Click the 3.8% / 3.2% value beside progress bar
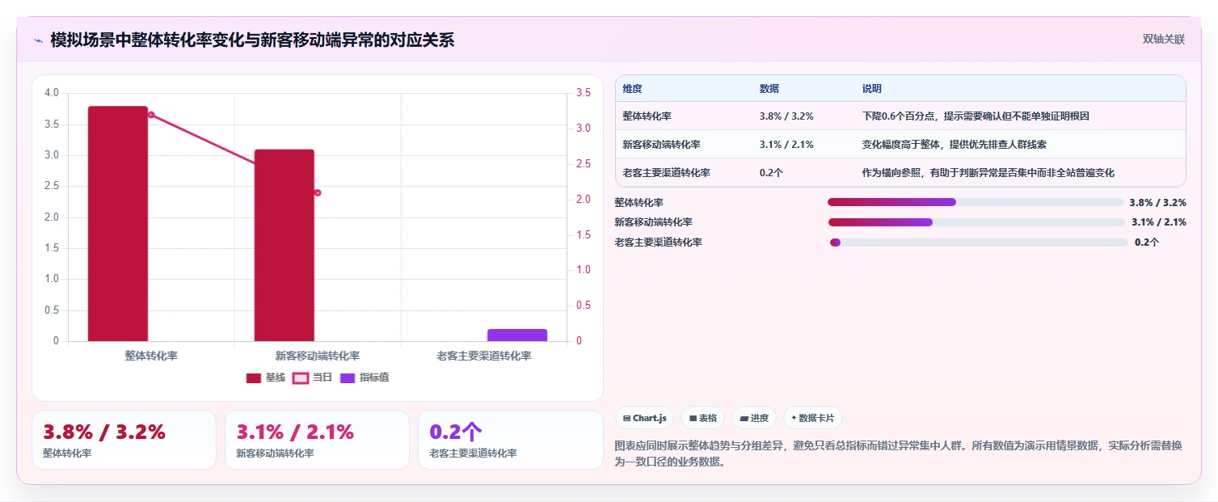 (x=1157, y=203)
